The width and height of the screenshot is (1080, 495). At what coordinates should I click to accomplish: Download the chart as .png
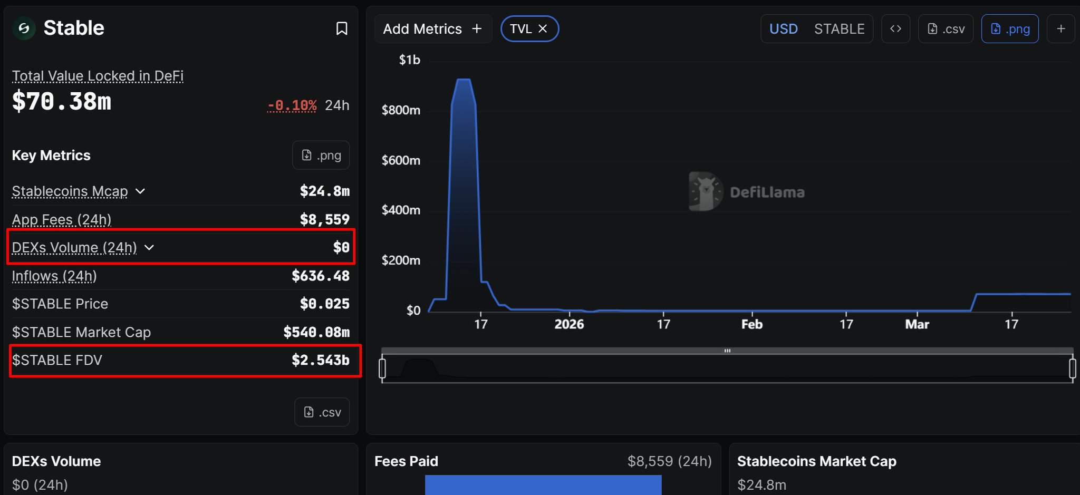[1009, 28]
